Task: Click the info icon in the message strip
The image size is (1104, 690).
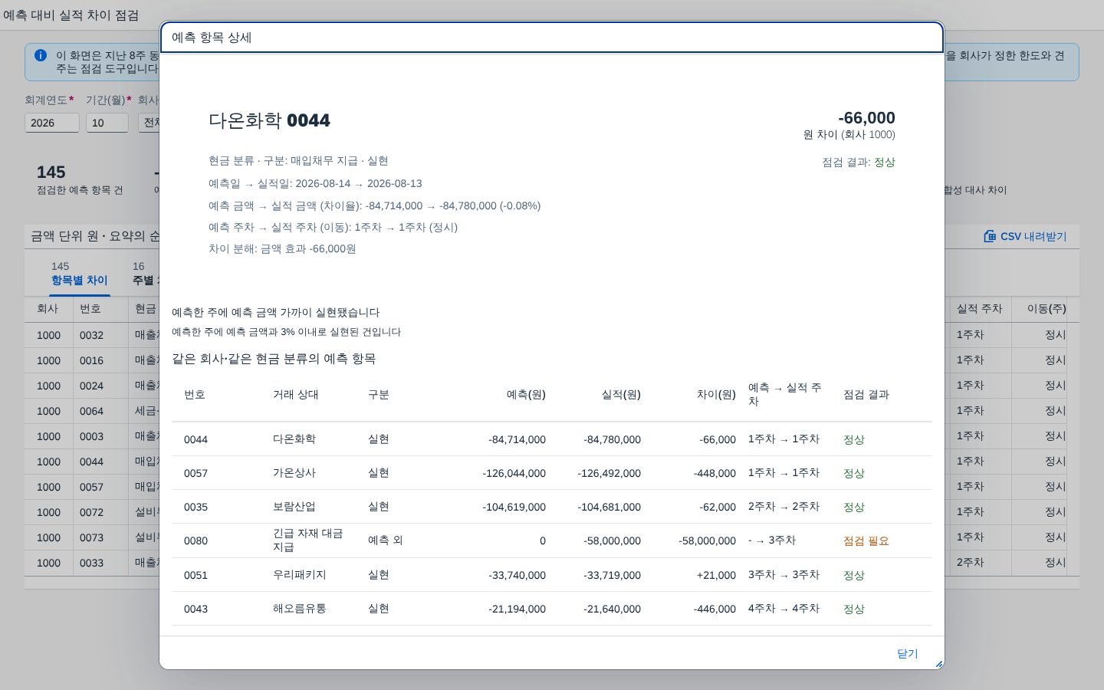Action: 41,55
